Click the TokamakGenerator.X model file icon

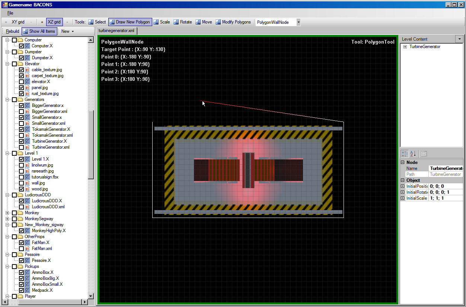coord(27,129)
